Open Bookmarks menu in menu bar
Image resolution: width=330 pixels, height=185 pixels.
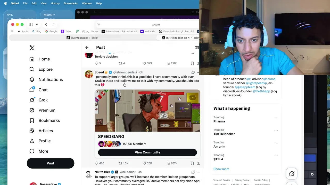(x=71, y=3)
